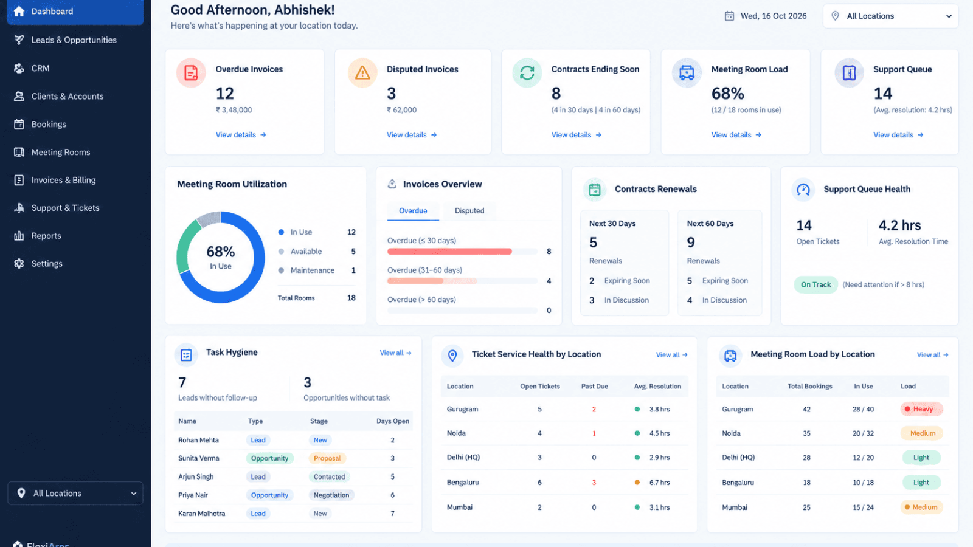Click the Reports chart icon

pos(19,236)
